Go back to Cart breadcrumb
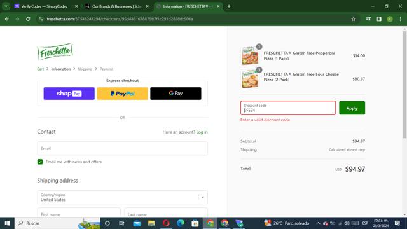 coord(41,69)
